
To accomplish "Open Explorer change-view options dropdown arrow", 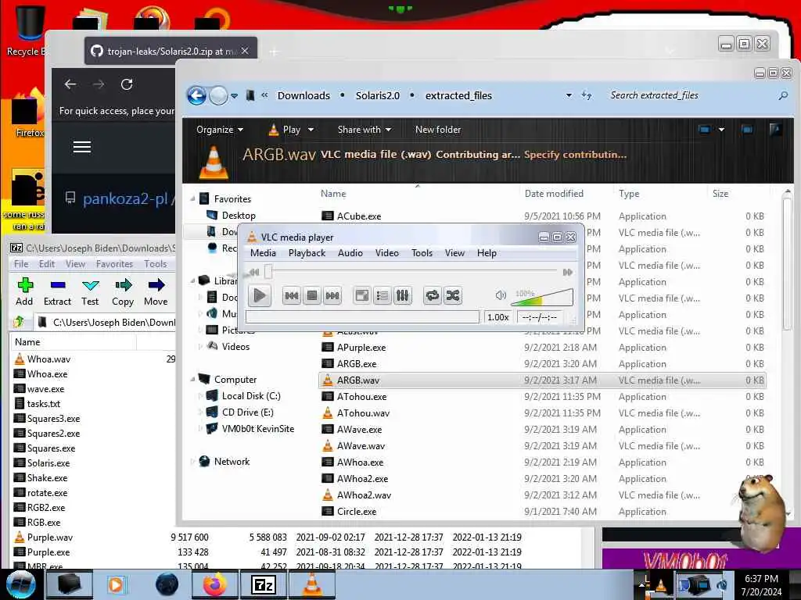I will click(721, 130).
